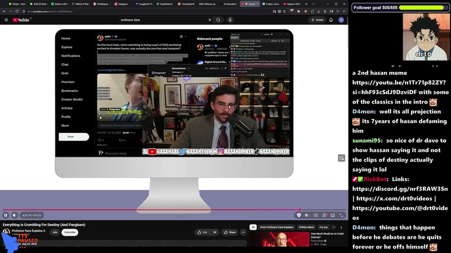Select the All filter chip

pyautogui.click(x=253, y=227)
